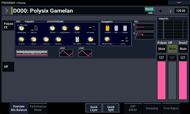The width and height of the screenshot is (190, 114).
Task: Open the 3 Band EQ graph
Action: 172,29
